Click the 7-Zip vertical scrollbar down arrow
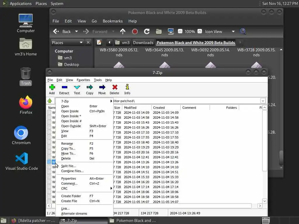299x224 pixels. pos(265,201)
